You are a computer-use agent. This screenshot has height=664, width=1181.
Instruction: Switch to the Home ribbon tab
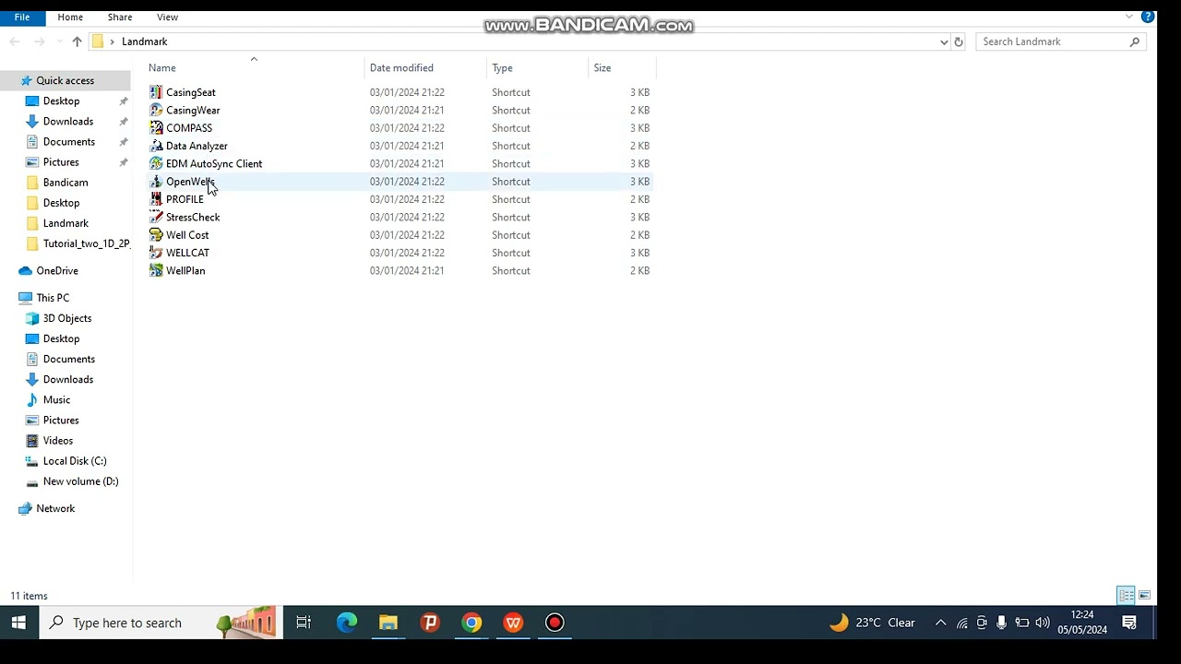[70, 17]
